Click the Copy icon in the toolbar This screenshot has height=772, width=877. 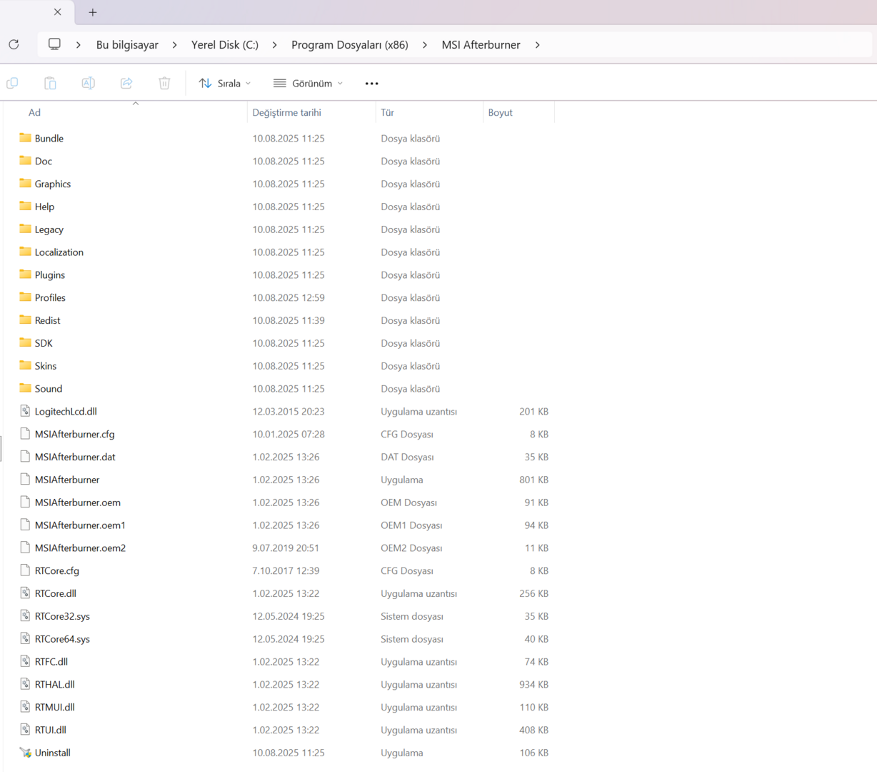(12, 83)
